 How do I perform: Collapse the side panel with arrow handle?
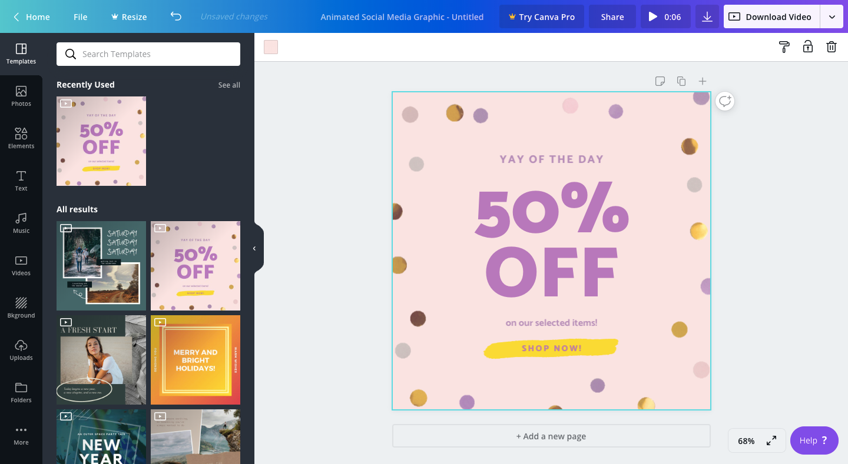[255, 248]
